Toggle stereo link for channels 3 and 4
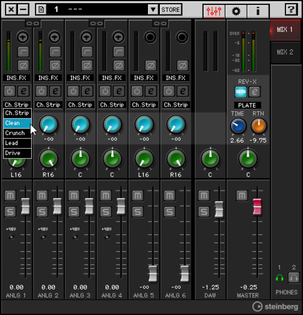Viewport: 303px width, 315px height. pyautogui.click(x=96, y=24)
